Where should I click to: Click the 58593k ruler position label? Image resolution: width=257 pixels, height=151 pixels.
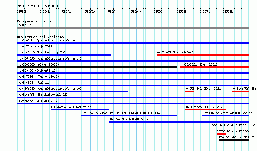pos(113,12)
